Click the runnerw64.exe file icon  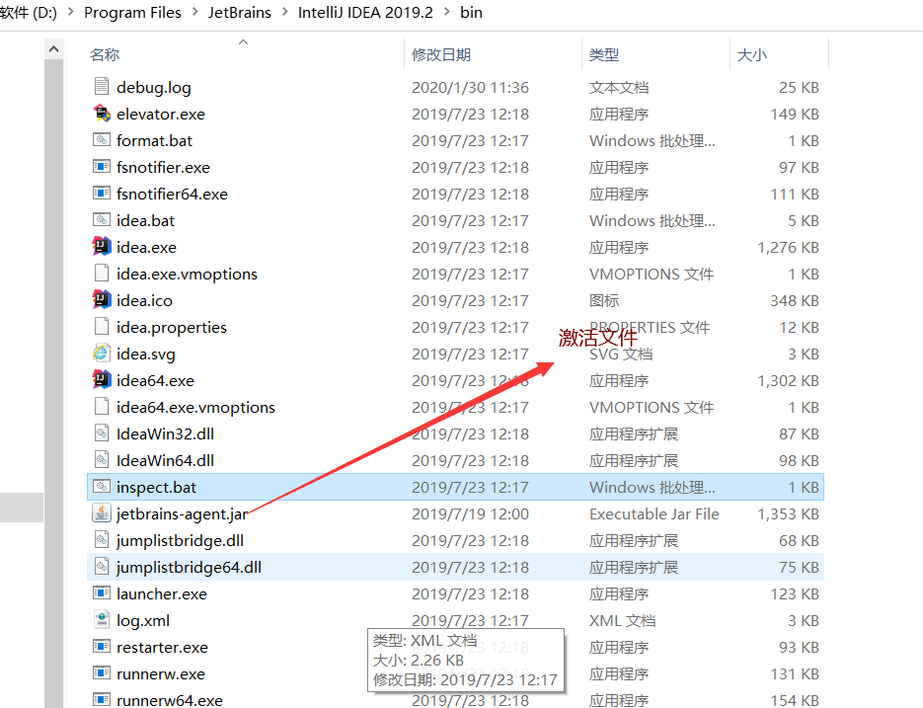[102, 699]
